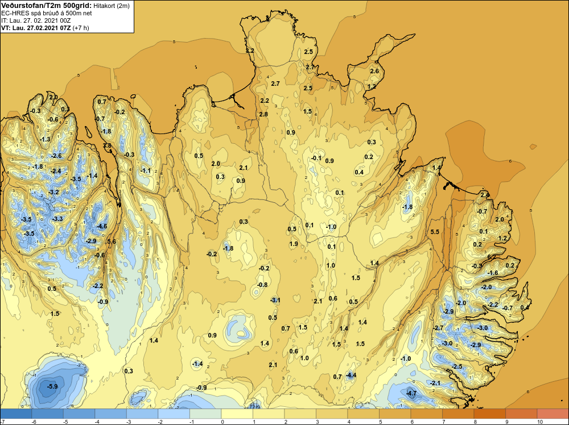Select the legend color band between 2 and 3
Screen dimensions: 569x425
[x=300, y=414]
